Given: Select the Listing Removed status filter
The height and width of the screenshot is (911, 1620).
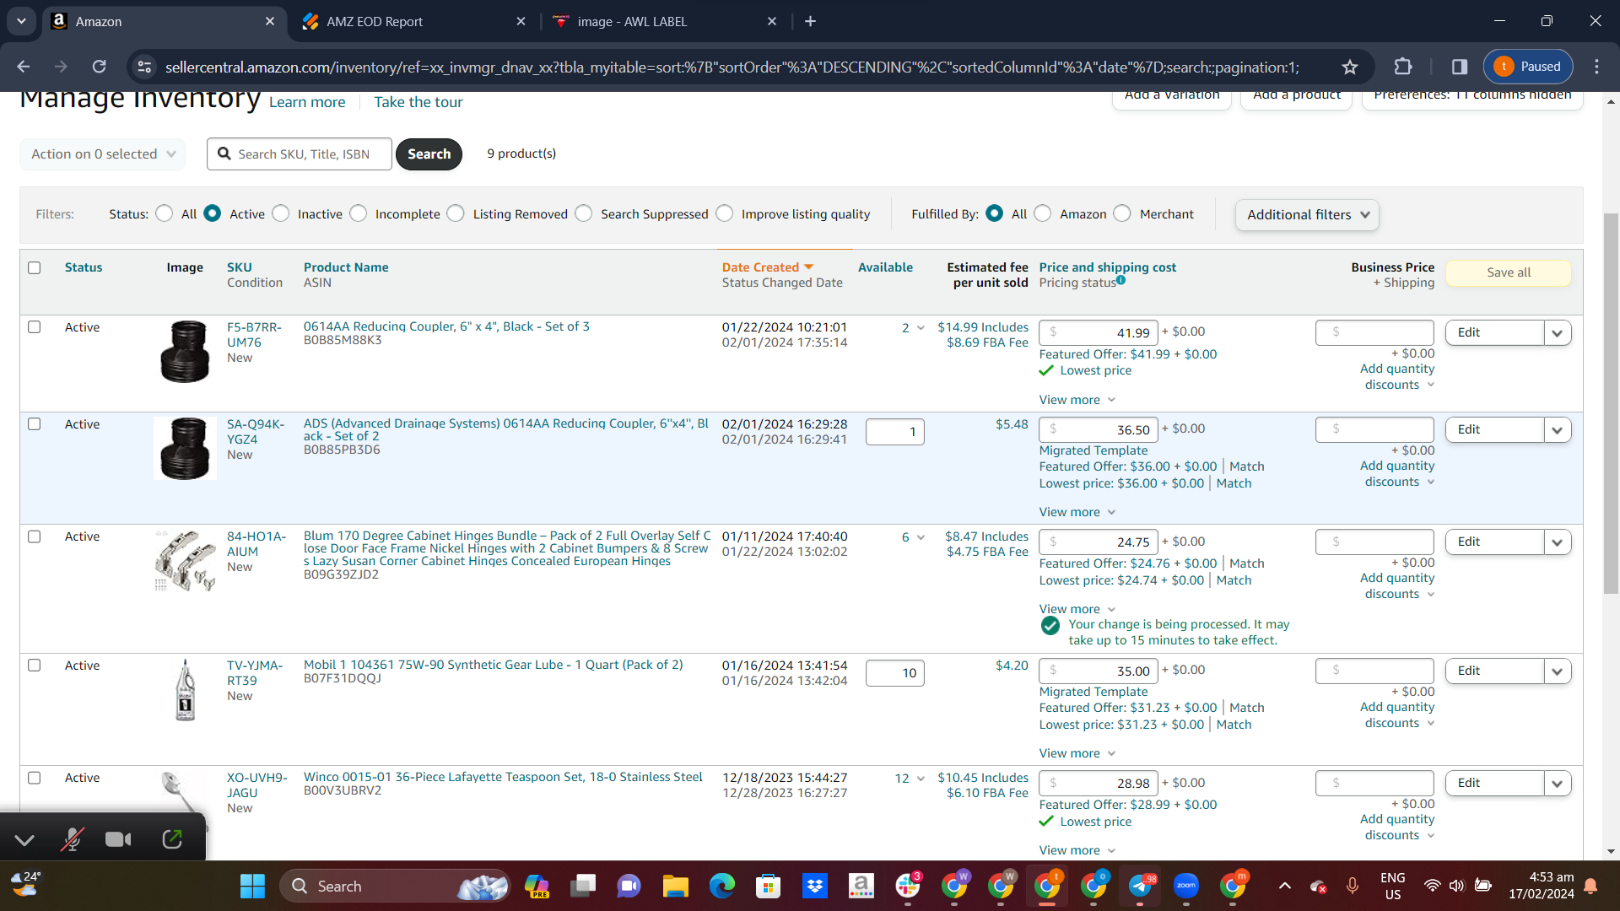Looking at the screenshot, I should pyautogui.click(x=456, y=214).
